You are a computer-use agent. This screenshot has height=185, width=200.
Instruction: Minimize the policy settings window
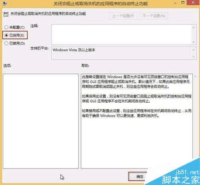pyautogui.click(x=176, y=3)
